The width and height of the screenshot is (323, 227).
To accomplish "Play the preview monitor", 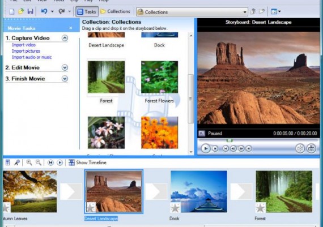I will coord(205,148).
